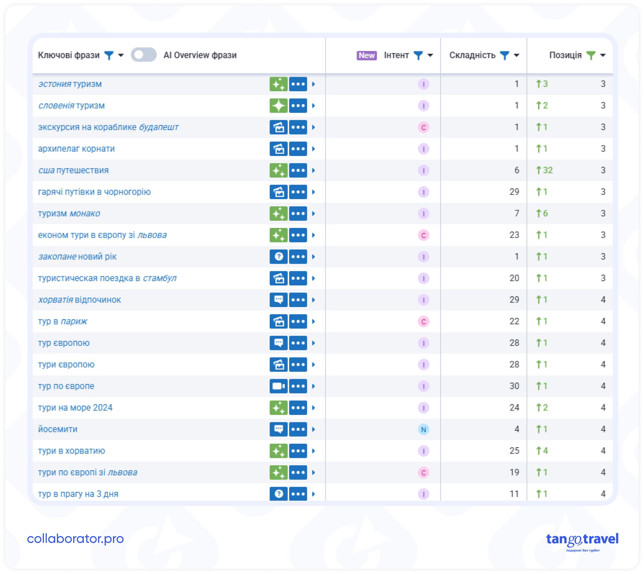
Task: Open the Позиція dropdown arrow
Action: [603, 55]
